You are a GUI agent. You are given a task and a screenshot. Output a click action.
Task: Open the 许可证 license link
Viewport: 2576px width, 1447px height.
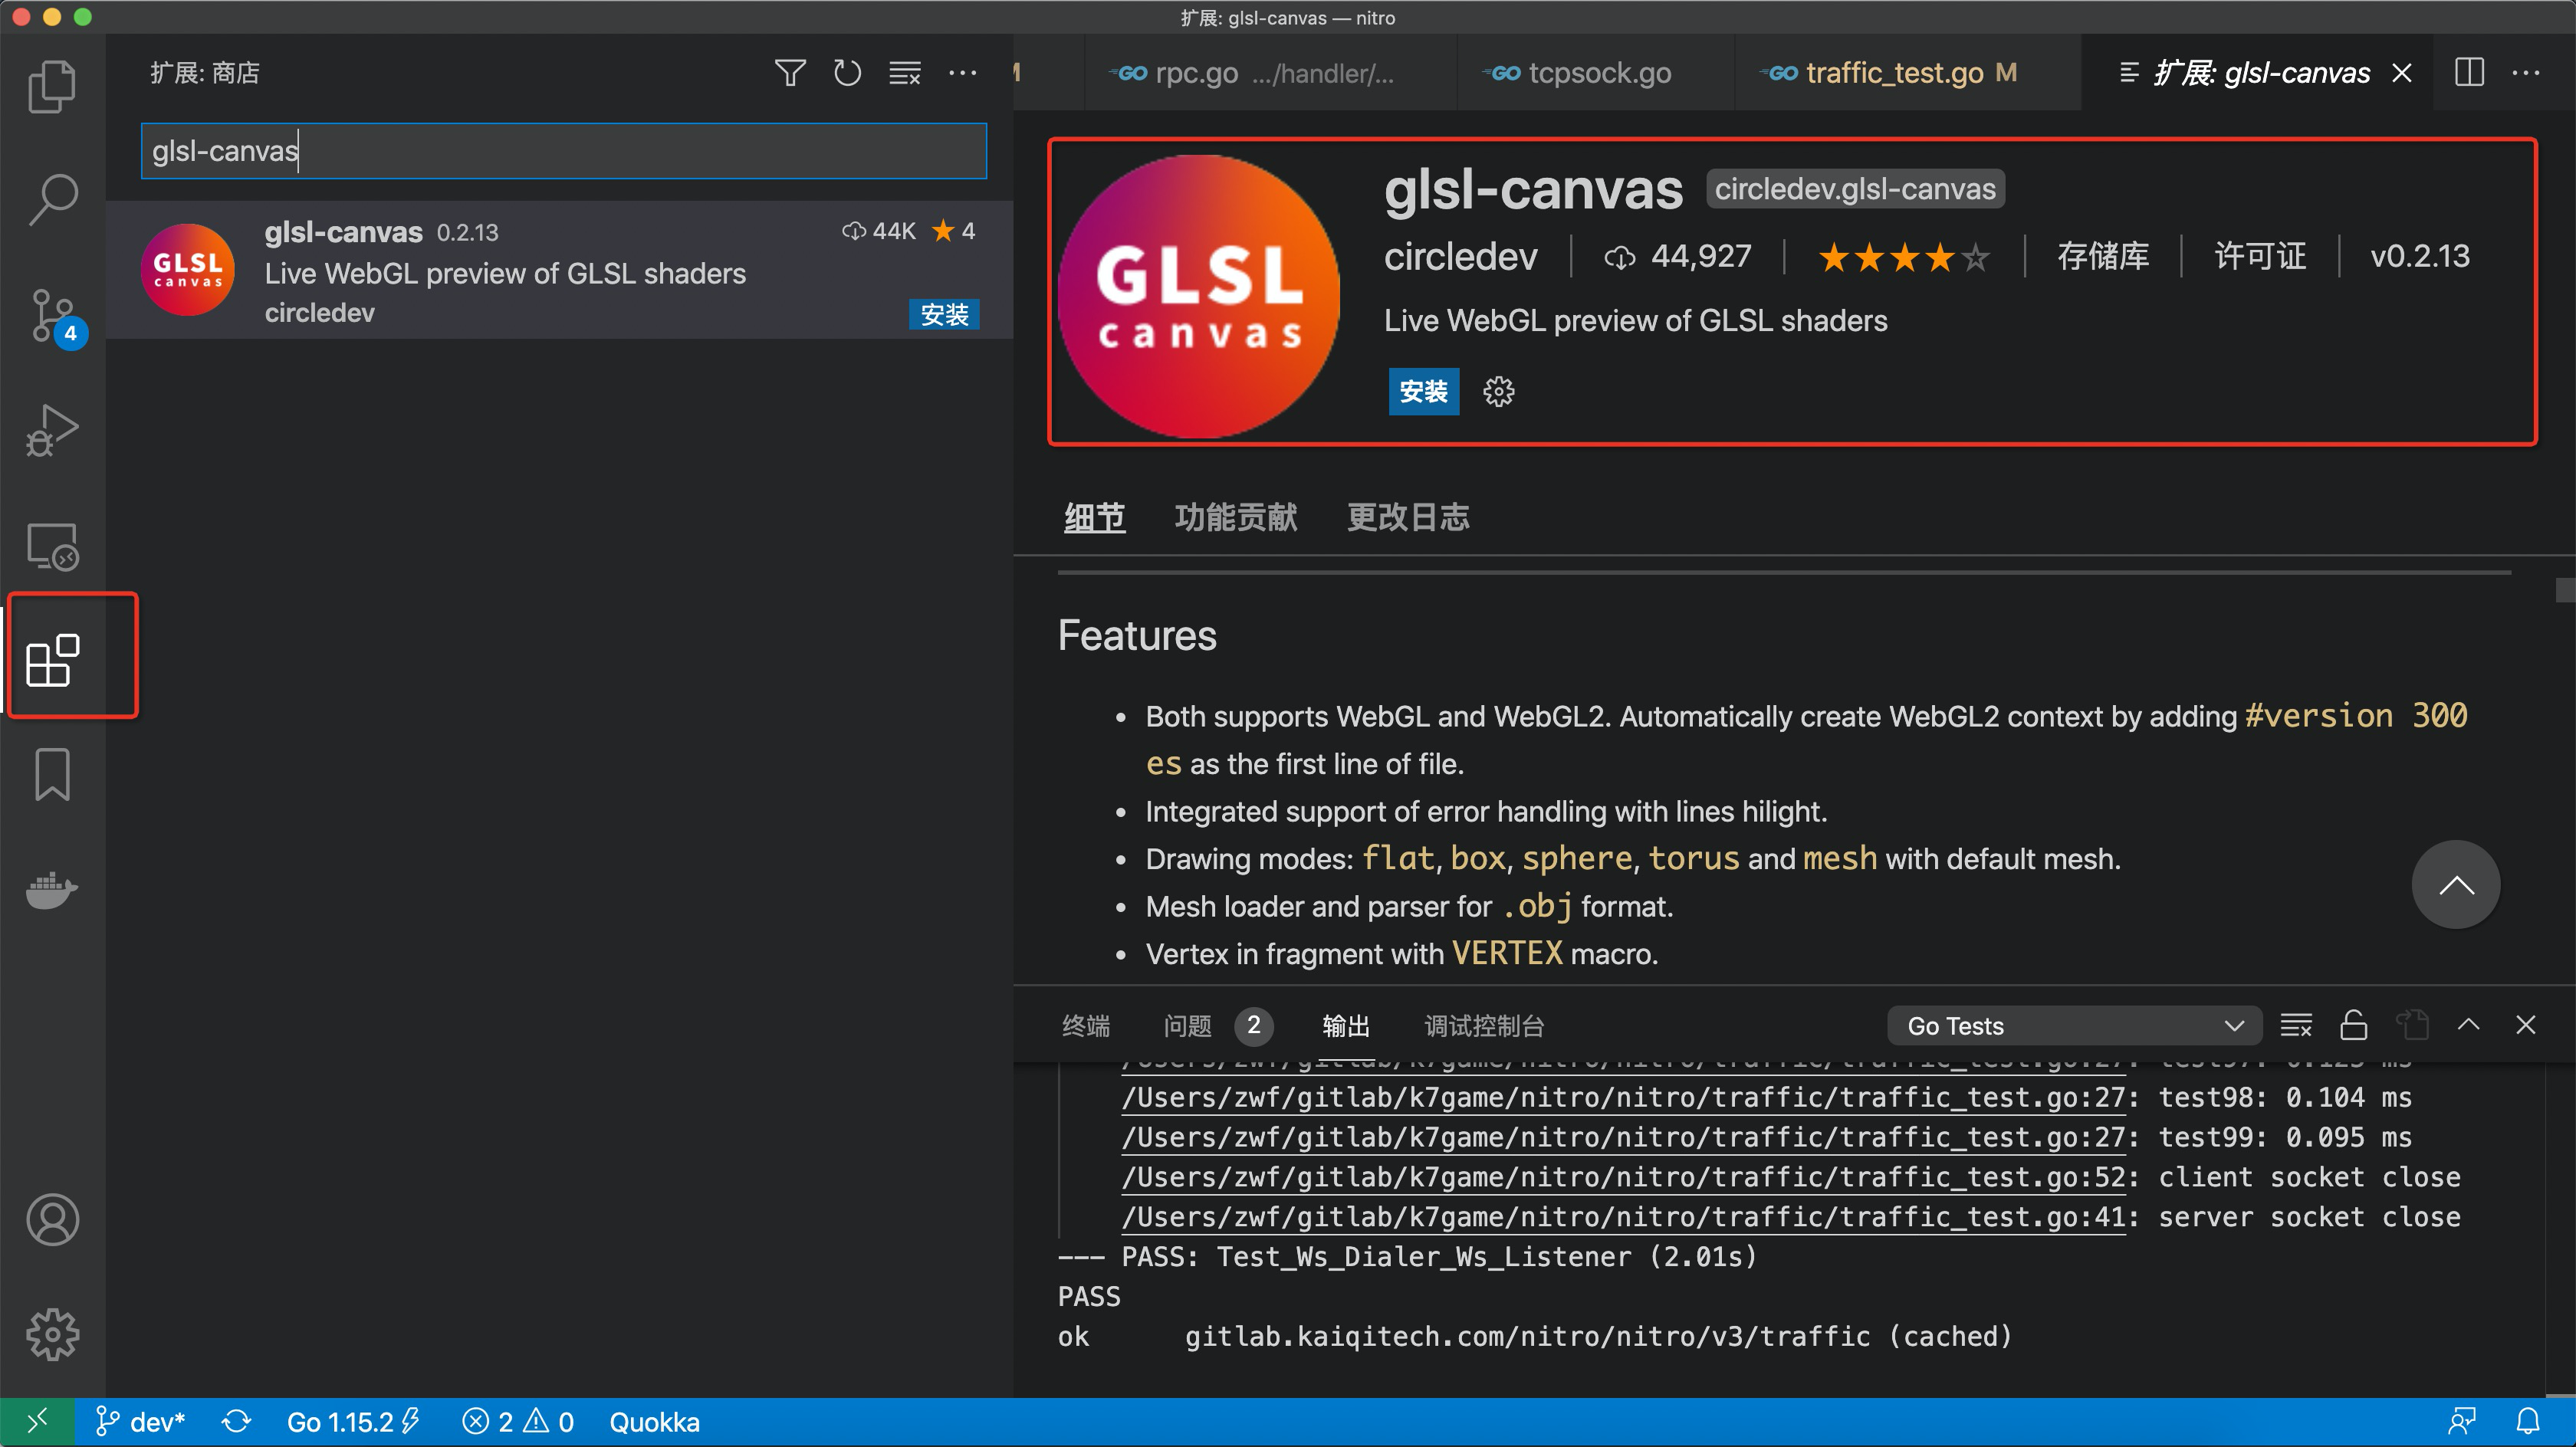pyautogui.click(x=2259, y=256)
